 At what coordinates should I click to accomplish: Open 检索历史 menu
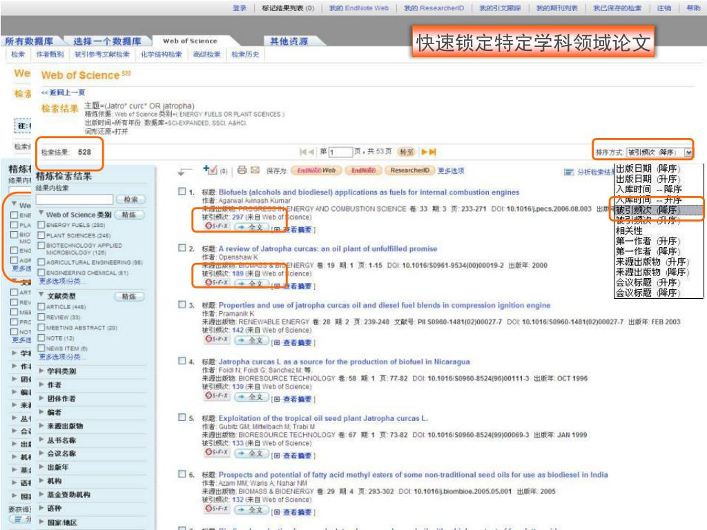pyautogui.click(x=245, y=55)
